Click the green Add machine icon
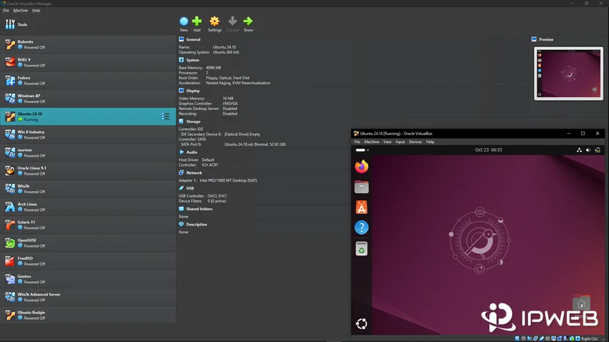 197,21
